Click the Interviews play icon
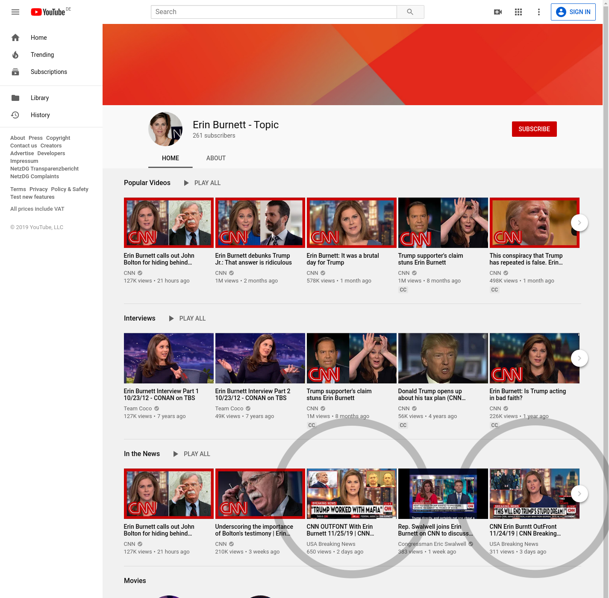 [x=171, y=318]
